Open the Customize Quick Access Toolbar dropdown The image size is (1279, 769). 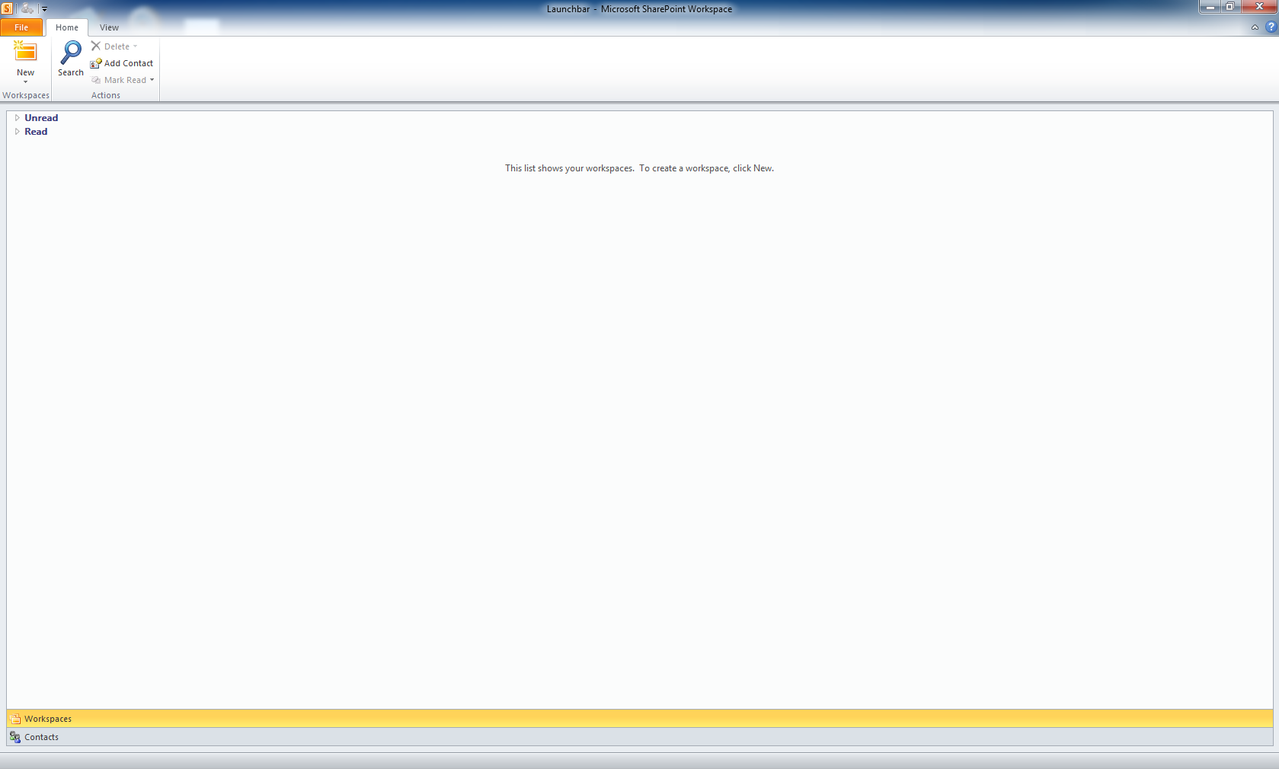click(44, 9)
